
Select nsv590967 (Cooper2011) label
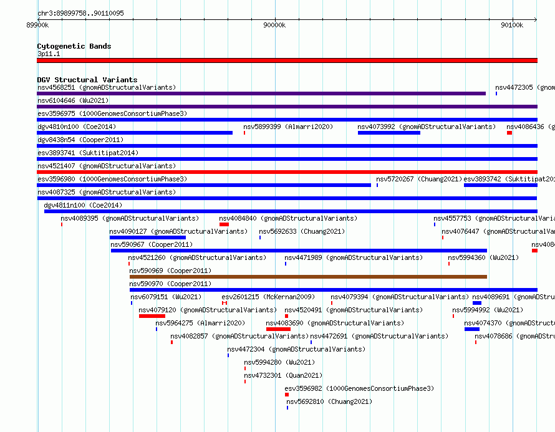click(x=152, y=244)
